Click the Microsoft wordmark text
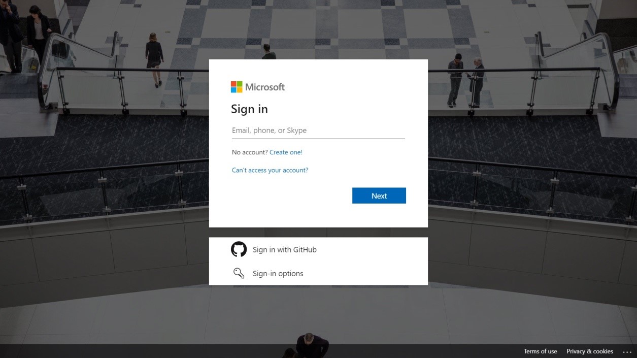This screenshot has height=358, width=637. [x=265, y=87]
